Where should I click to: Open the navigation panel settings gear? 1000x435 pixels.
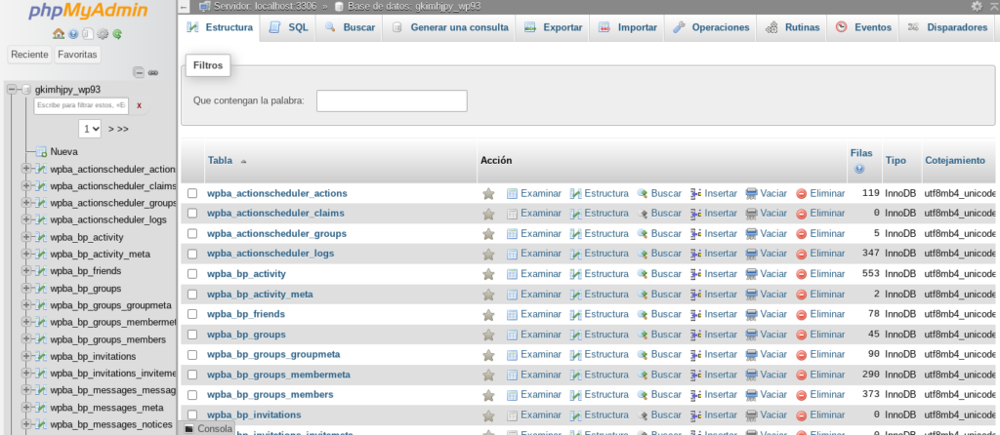[x=103, y=34]
